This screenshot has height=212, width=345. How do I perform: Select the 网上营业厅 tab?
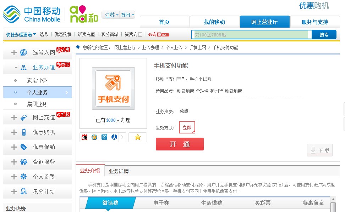tap(264, 22)
